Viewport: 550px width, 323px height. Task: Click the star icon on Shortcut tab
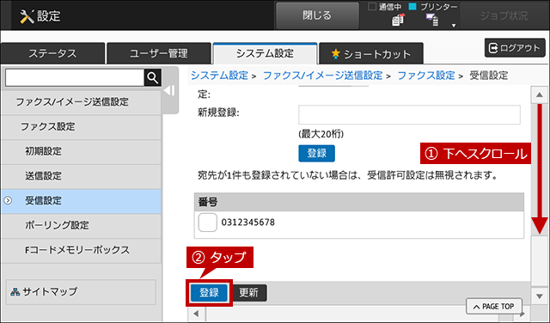tap(336, 53)
